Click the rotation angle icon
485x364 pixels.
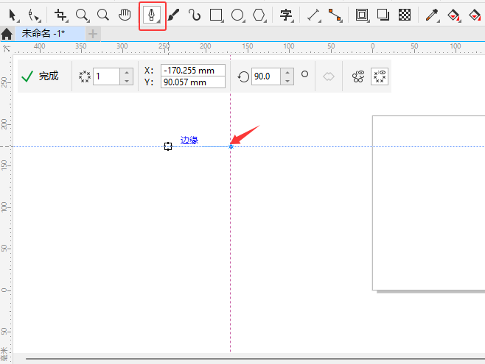click(243, 76)
